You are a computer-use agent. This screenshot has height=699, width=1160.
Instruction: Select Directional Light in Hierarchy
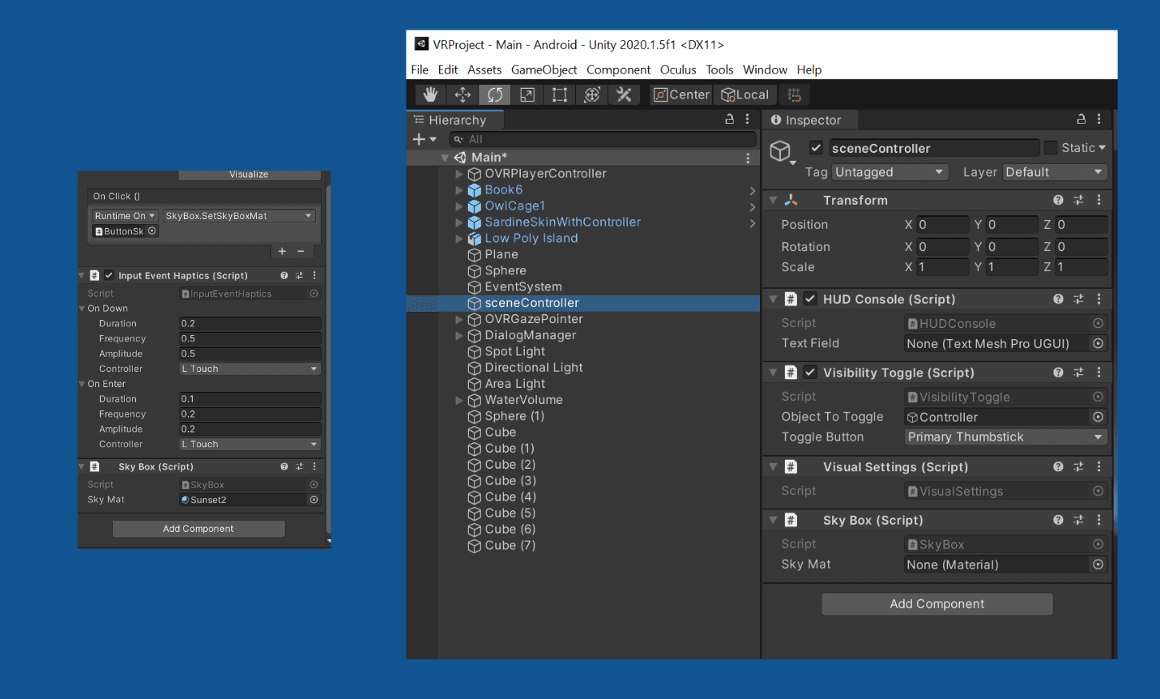pos(534,368)
